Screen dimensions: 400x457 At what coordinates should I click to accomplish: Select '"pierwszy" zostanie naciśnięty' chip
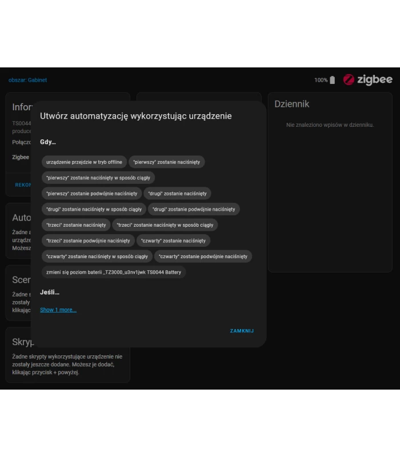pos(166,162)
